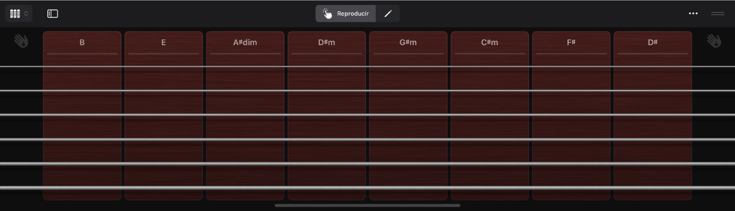Play the E chord strip
735x211 pixels.
pos(164,115)
